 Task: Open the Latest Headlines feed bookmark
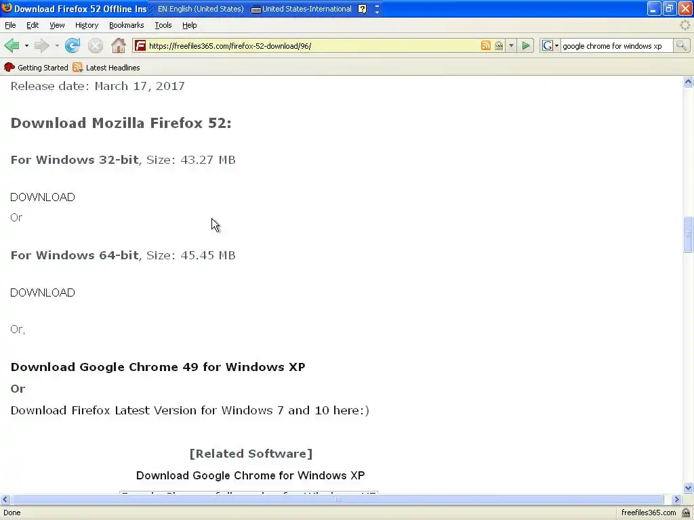tap(106, 67)
